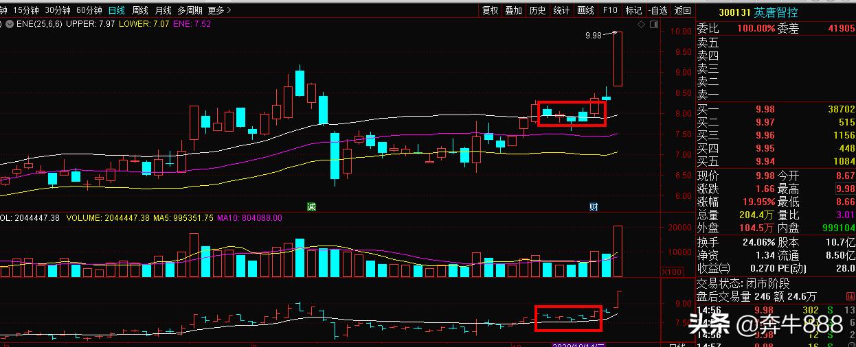The height and width of the screenshot is (347, 856).
Task: Activate the 画线 drawing tool button
Action: (586, 10)
